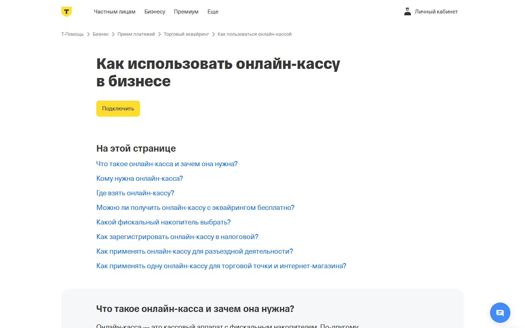Open the chat support bubble icon
This screenshot has width=525, height=328.
tap(500, 313)
